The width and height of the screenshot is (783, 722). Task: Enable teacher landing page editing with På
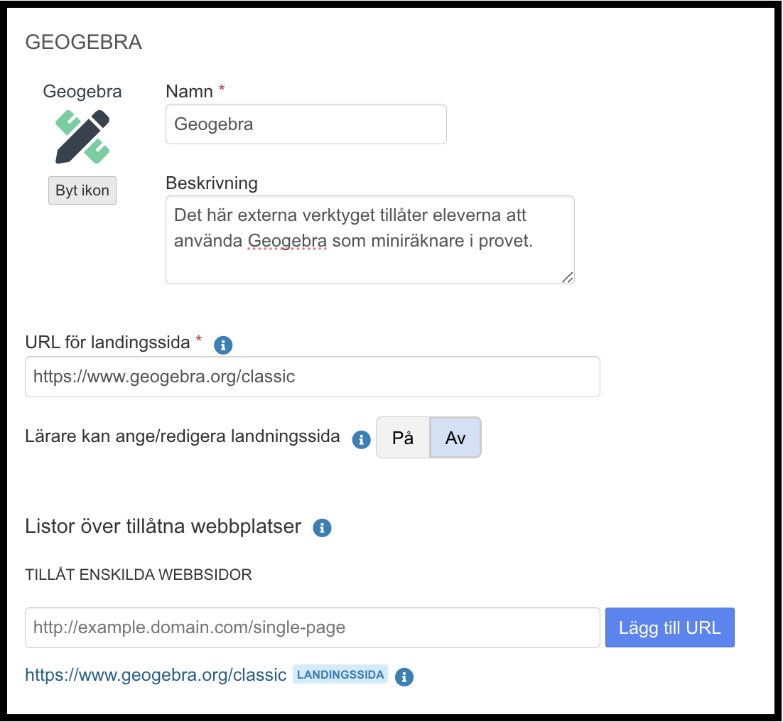coord(401,438)
